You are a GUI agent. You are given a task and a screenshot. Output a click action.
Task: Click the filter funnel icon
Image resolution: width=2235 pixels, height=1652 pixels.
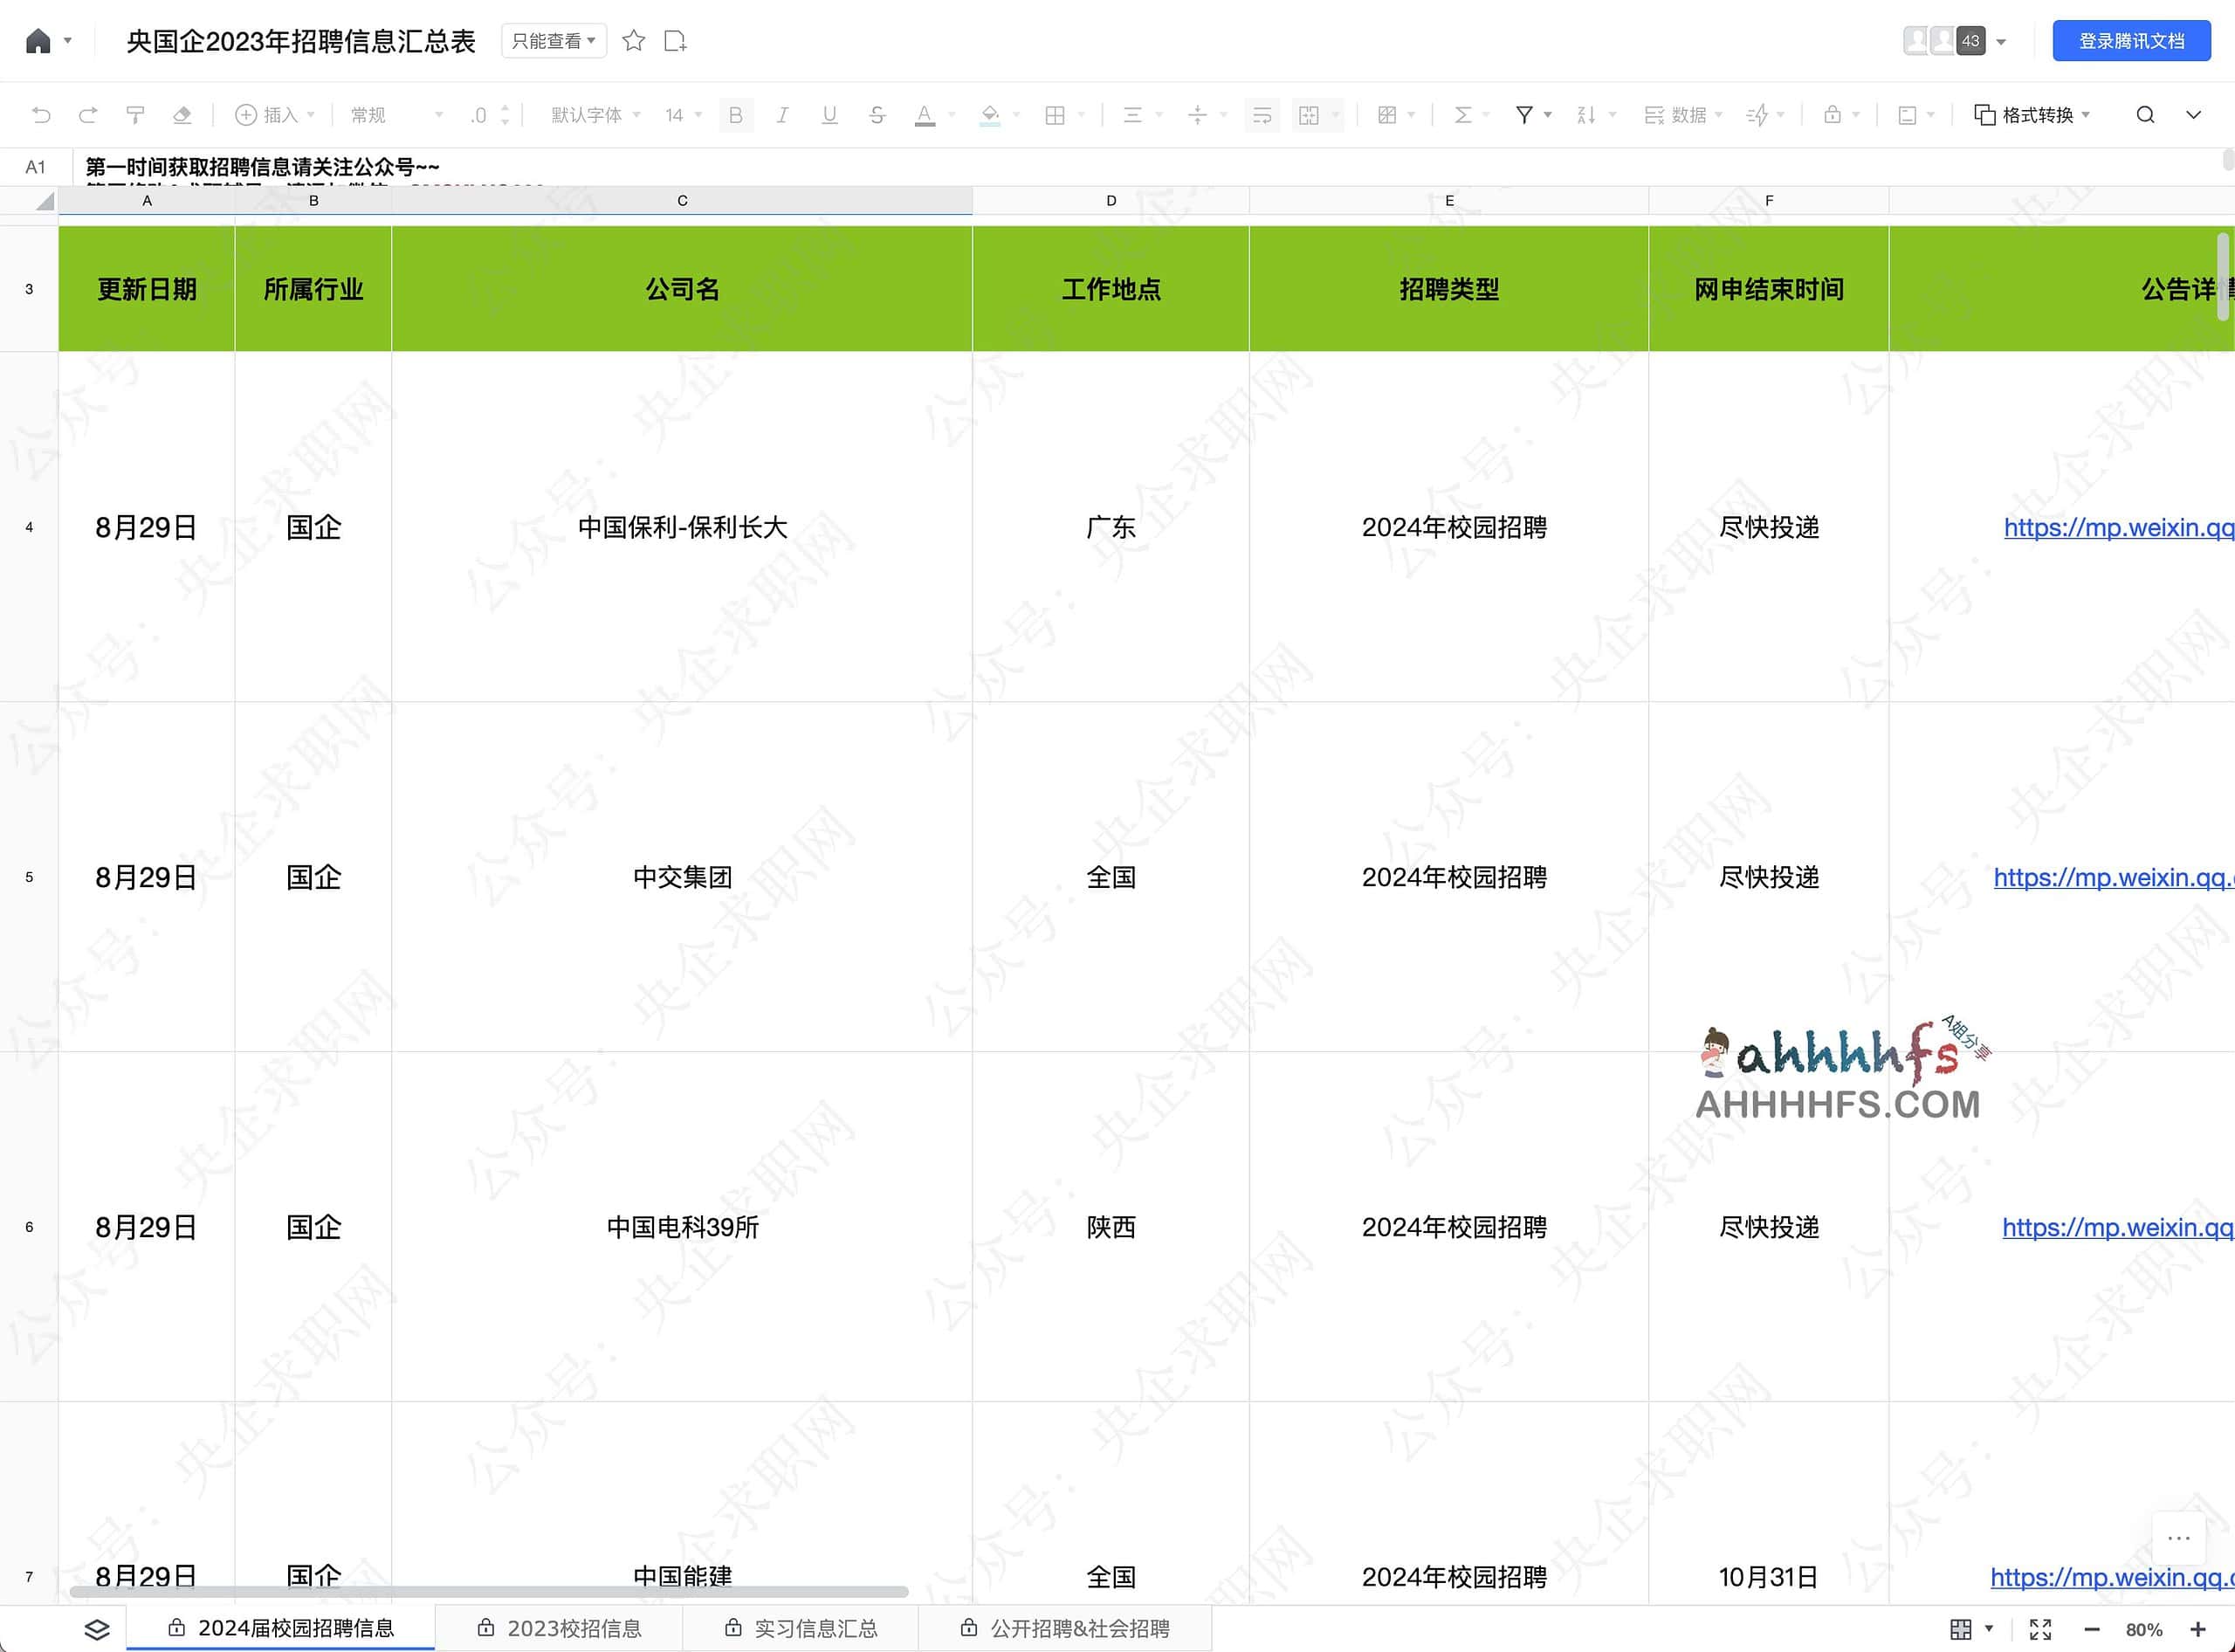click(1523, 115)
